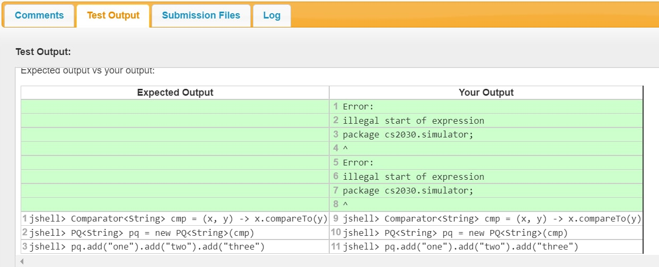Viewport: 659px width, 267px height.
Task: Open the Comments tab
Action: click(39, 15)
